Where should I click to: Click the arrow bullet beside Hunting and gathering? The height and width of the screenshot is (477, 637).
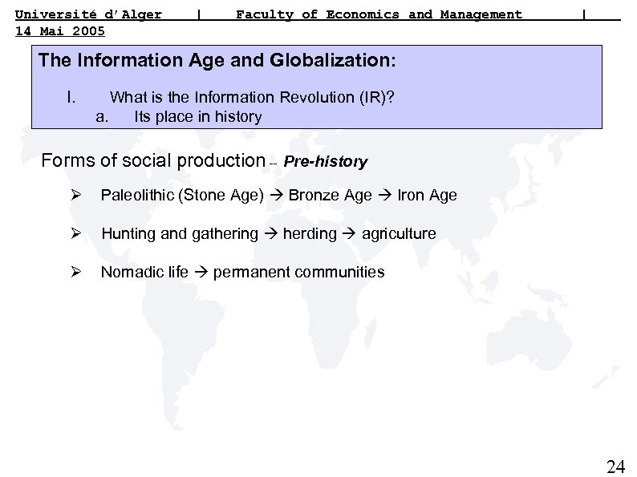coord(75,234)
